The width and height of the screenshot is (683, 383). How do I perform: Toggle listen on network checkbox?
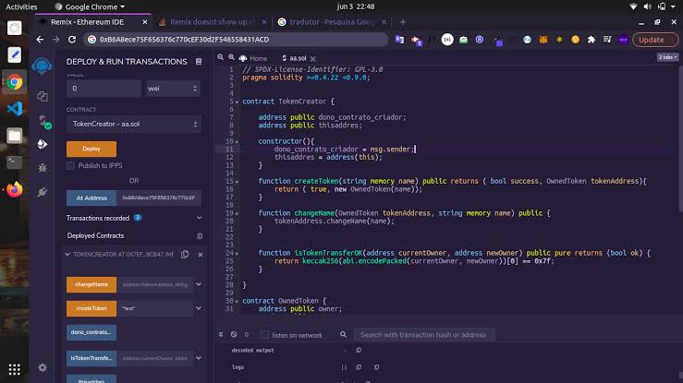(x=264, y=335)
